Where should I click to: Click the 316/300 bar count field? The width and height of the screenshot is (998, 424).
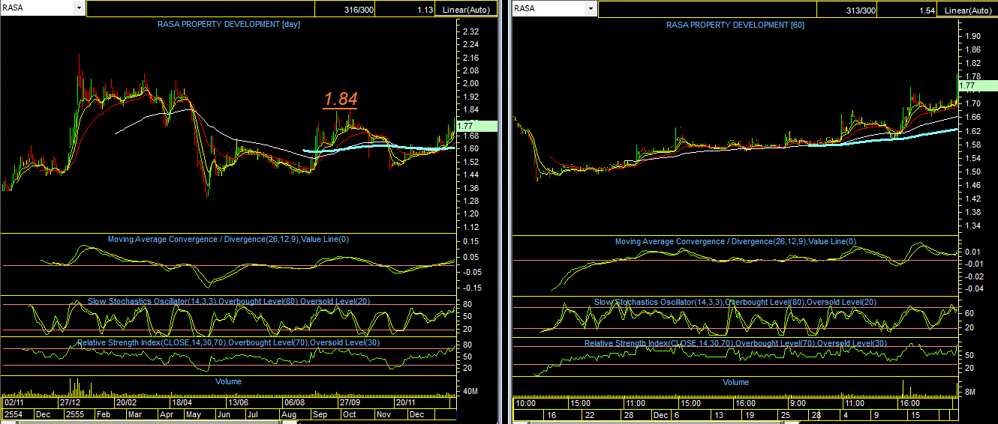pos(345,10)
